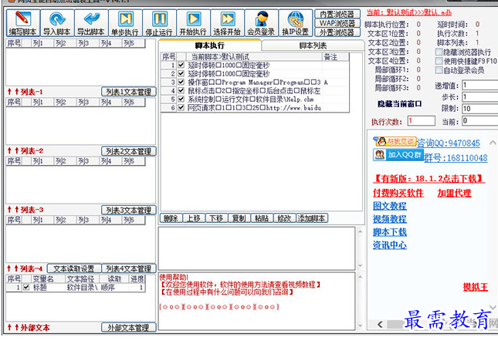Enable 隐藏浏览器执行 checkbox

tap(439, 52)
